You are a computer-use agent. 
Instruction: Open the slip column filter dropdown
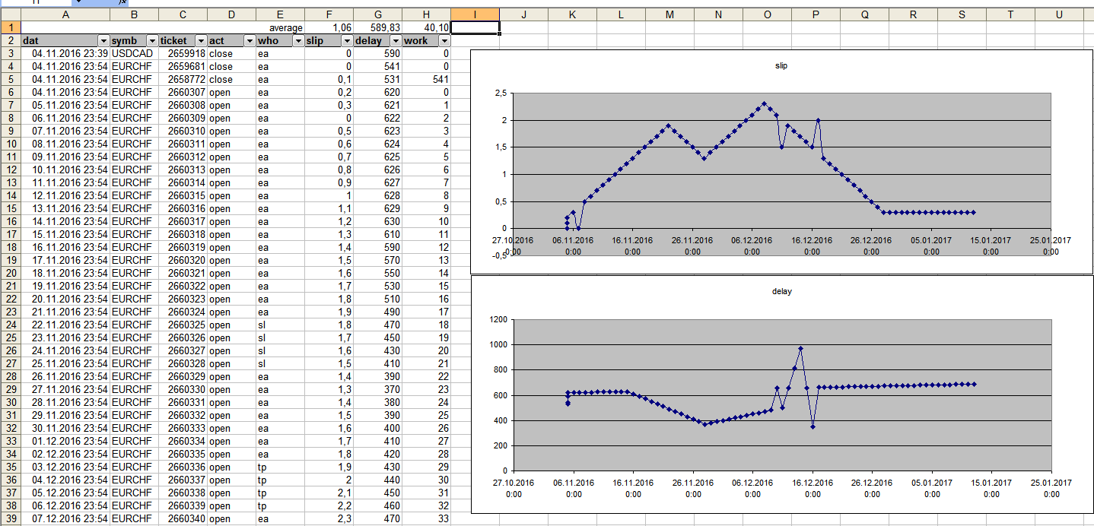pos(347,41)
